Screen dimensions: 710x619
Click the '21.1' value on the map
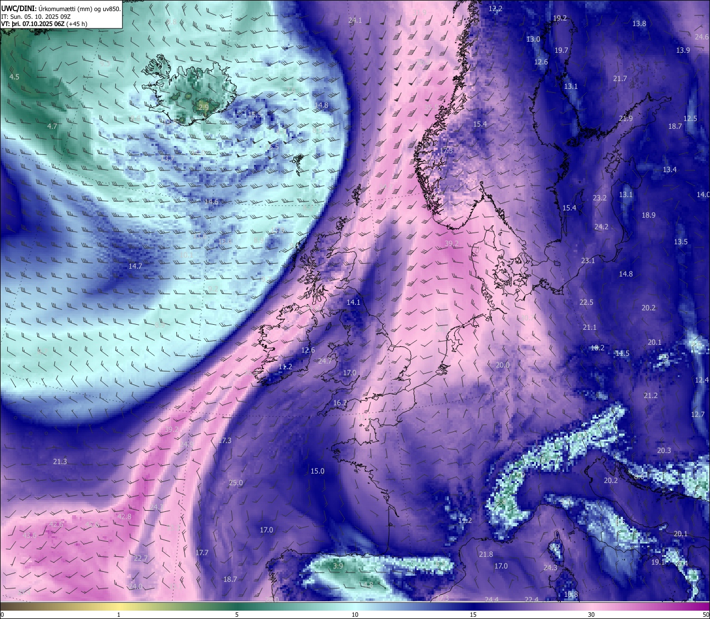point(589,328)
